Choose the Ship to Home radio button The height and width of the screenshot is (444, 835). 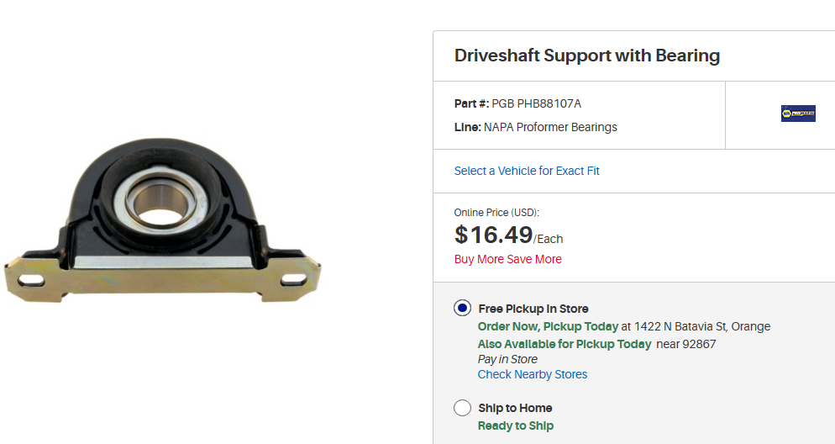(x=462, y=408)
